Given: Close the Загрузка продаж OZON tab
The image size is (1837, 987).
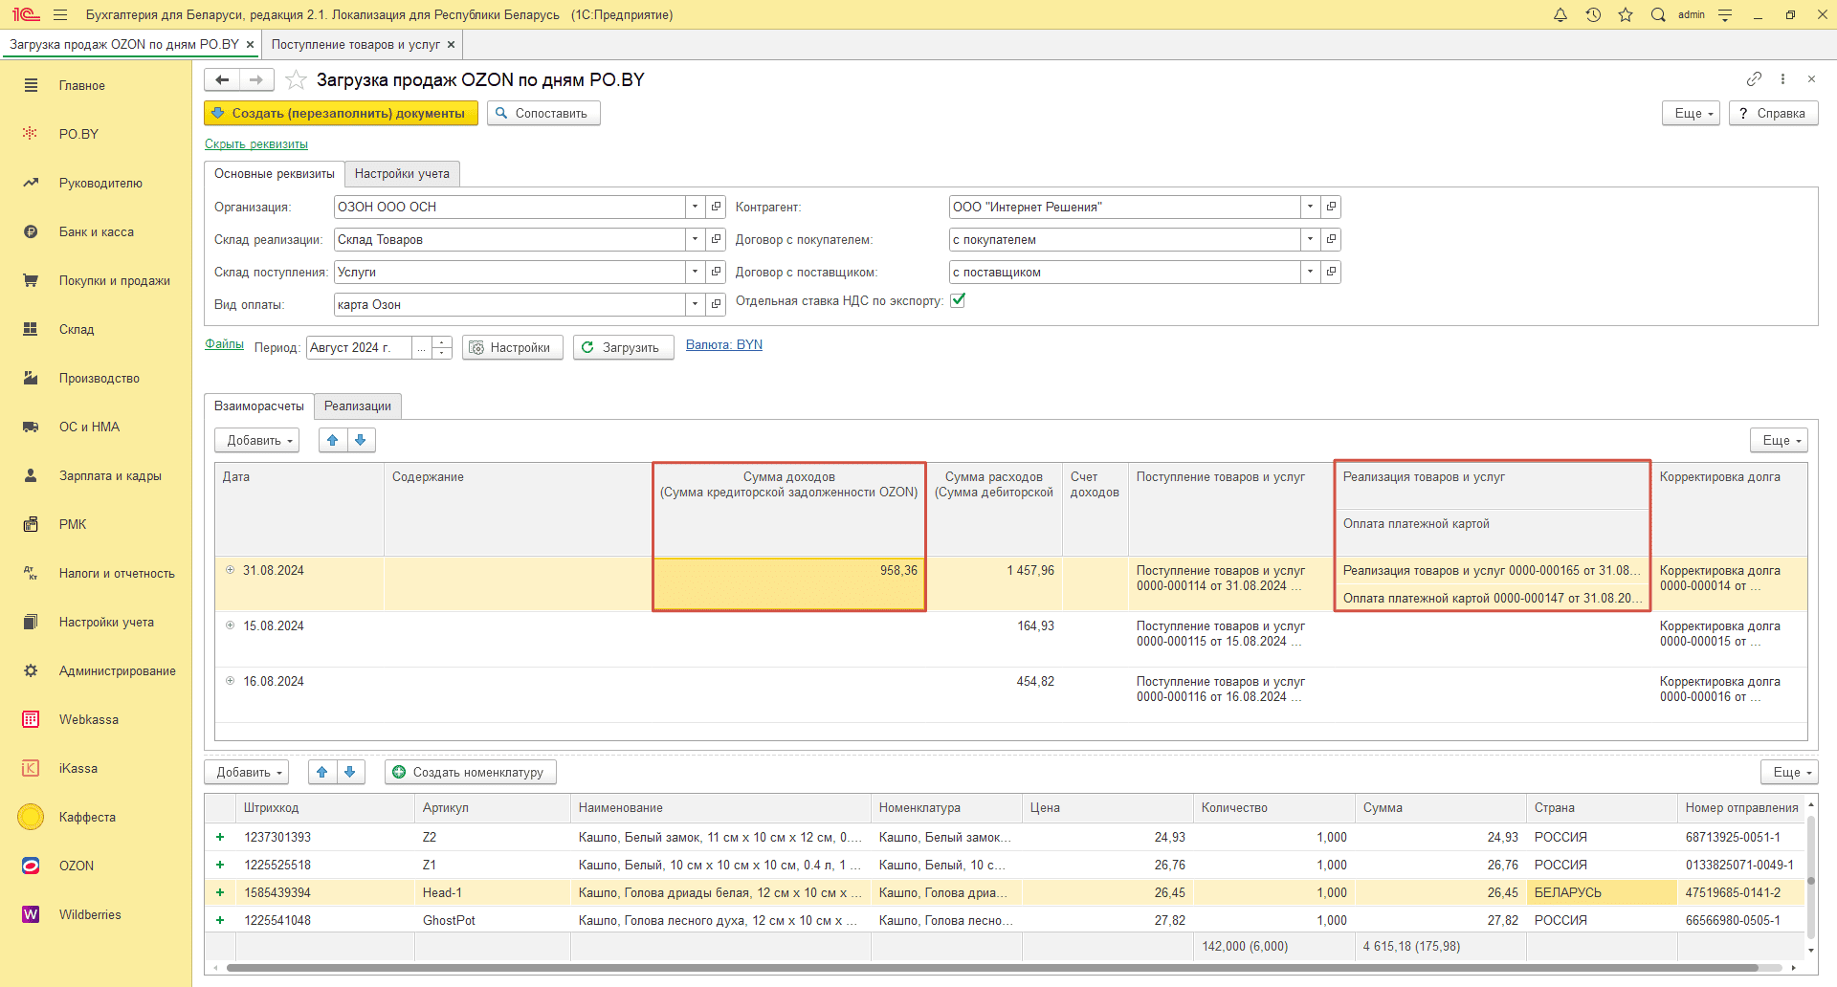Looking at the screenshot, I should pos(251,44).
